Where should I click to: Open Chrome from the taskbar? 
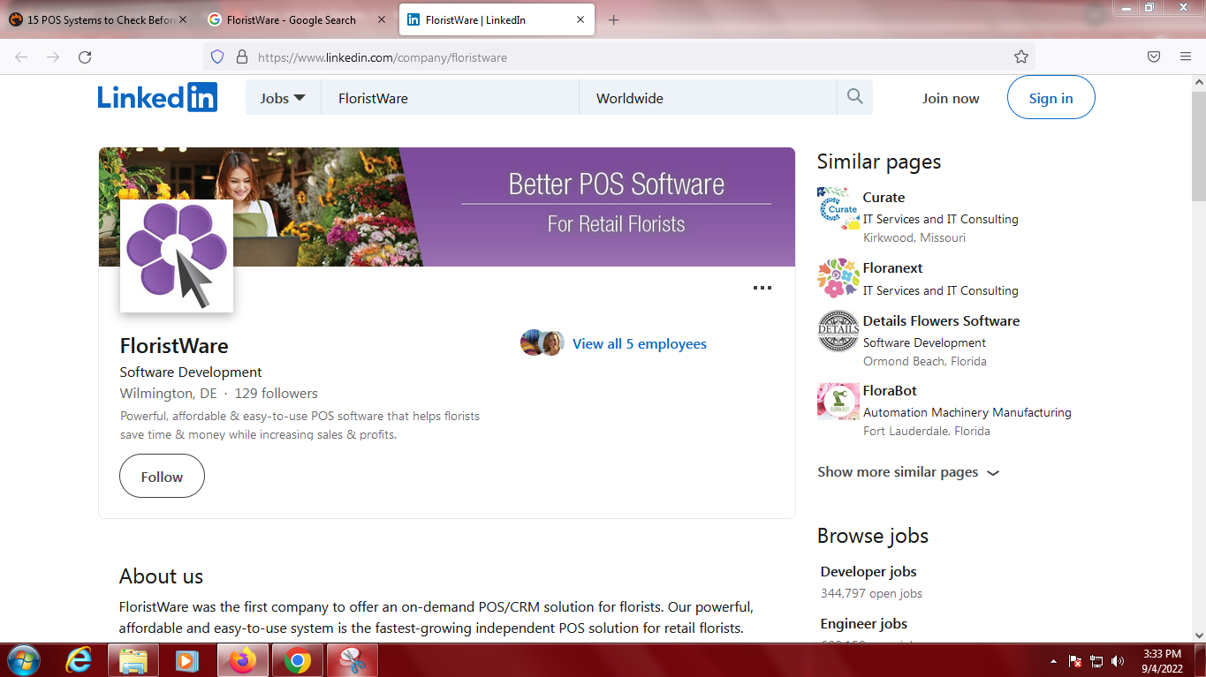(x=298, y=660)
